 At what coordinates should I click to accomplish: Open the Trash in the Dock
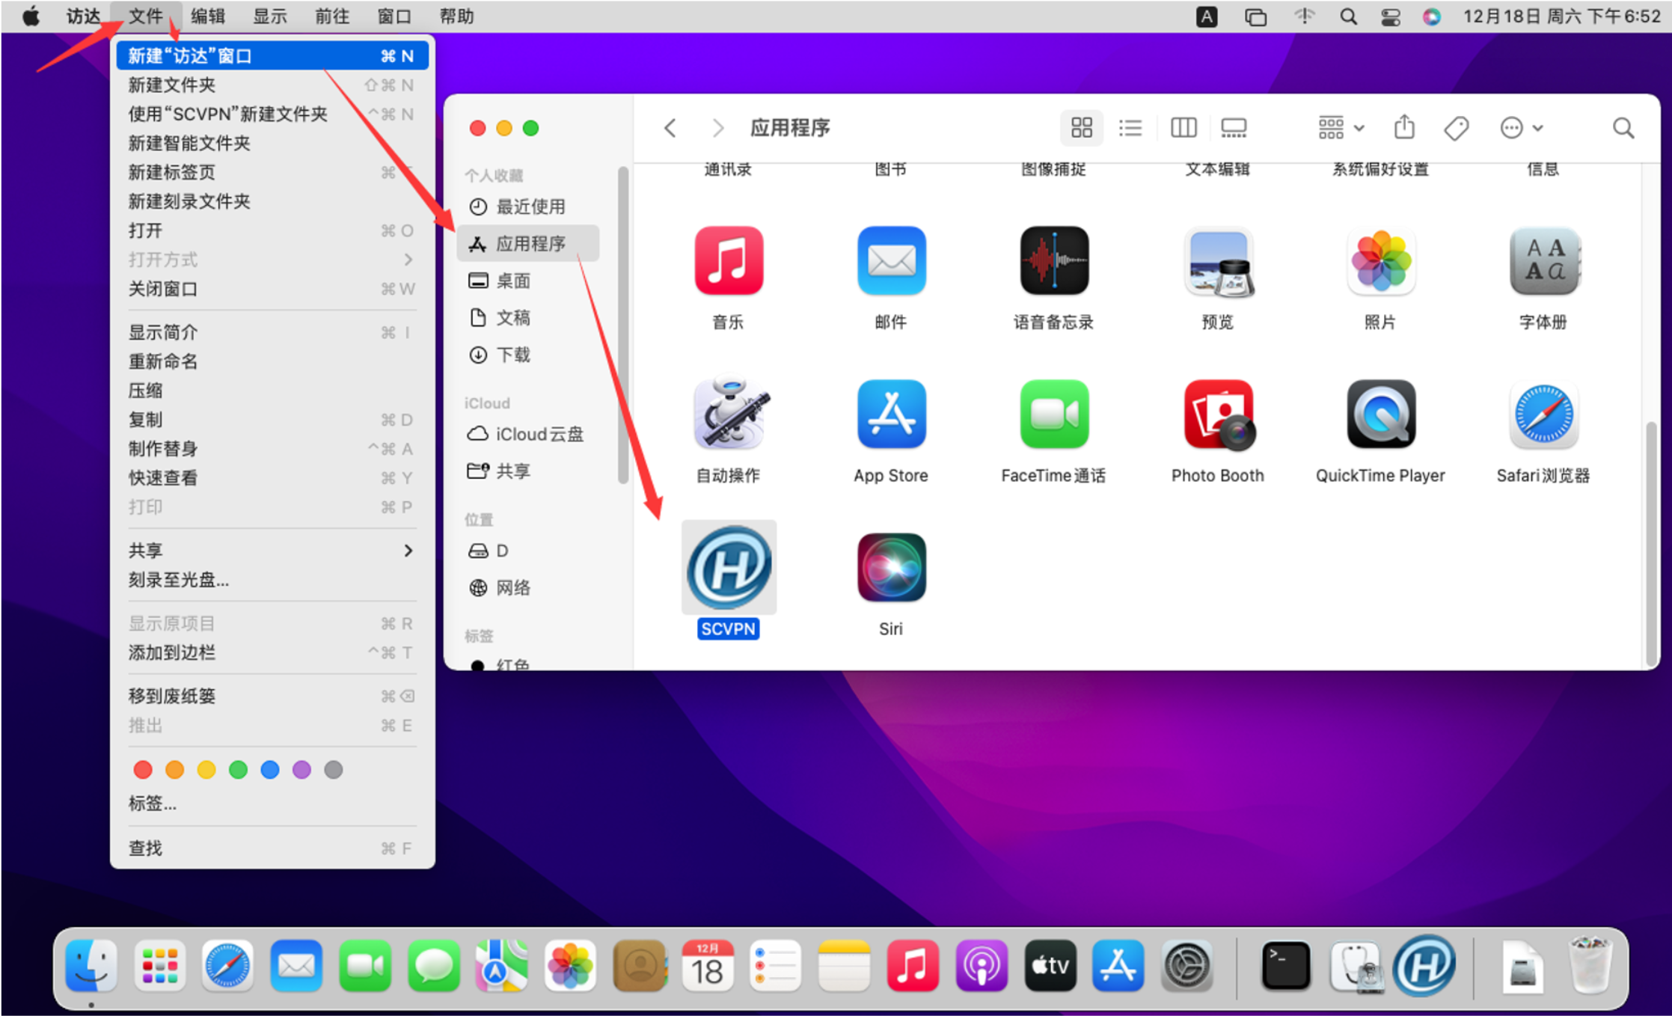[1589, 965]
